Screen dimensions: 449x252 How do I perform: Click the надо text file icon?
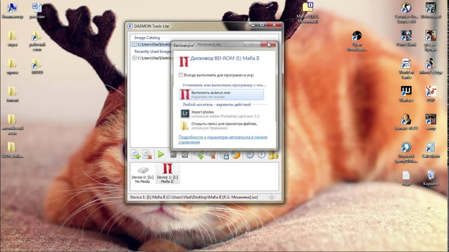(x=406, y=178)
